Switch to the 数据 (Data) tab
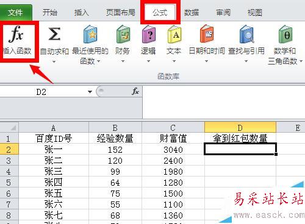The width and height of the screenshot is (305, 224). 192,13
